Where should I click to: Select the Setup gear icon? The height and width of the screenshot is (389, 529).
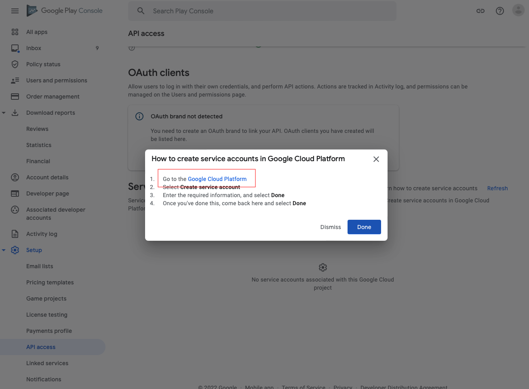[15, 250]
